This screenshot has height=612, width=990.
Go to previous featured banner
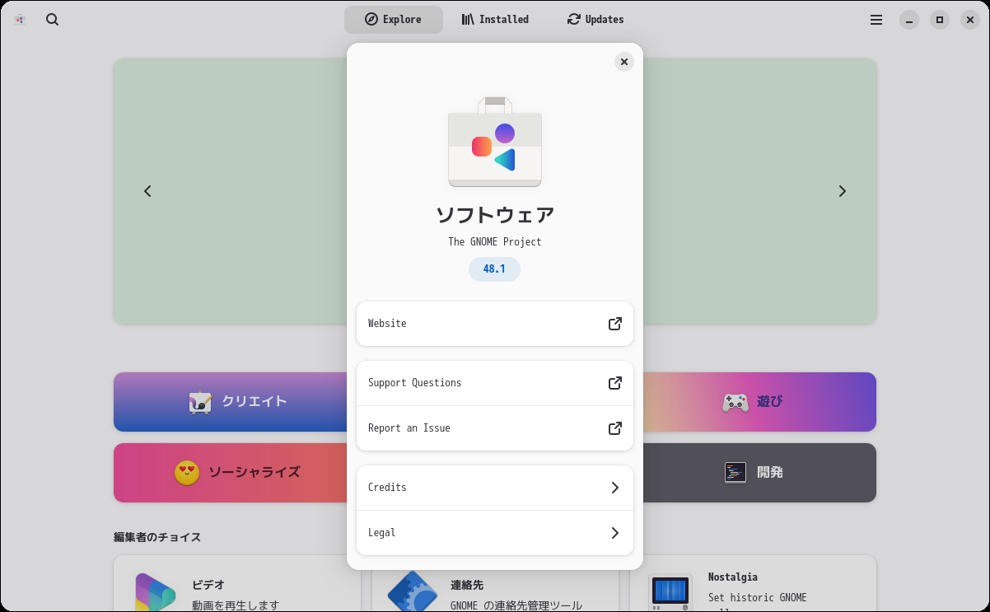click(x=147, y=191)
